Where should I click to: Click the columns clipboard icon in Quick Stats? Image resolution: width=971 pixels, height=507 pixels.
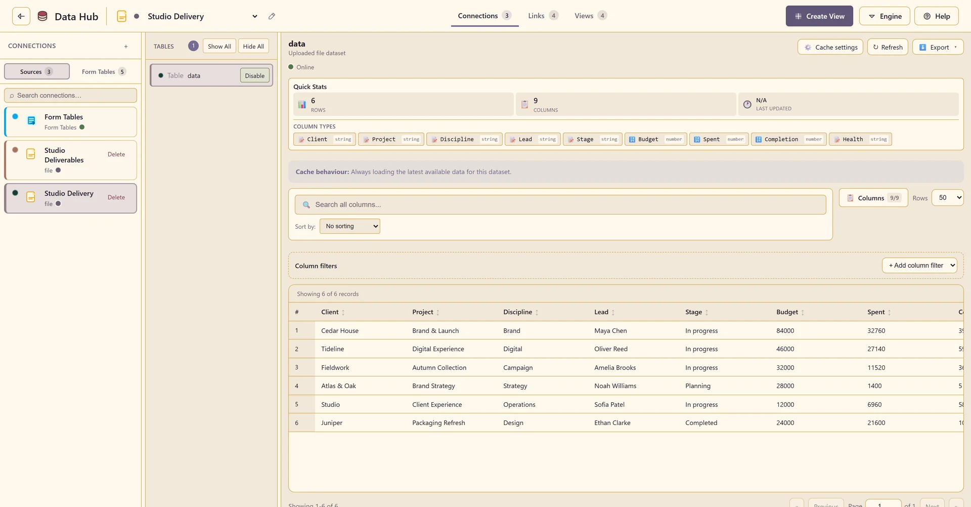pos(524,105)
